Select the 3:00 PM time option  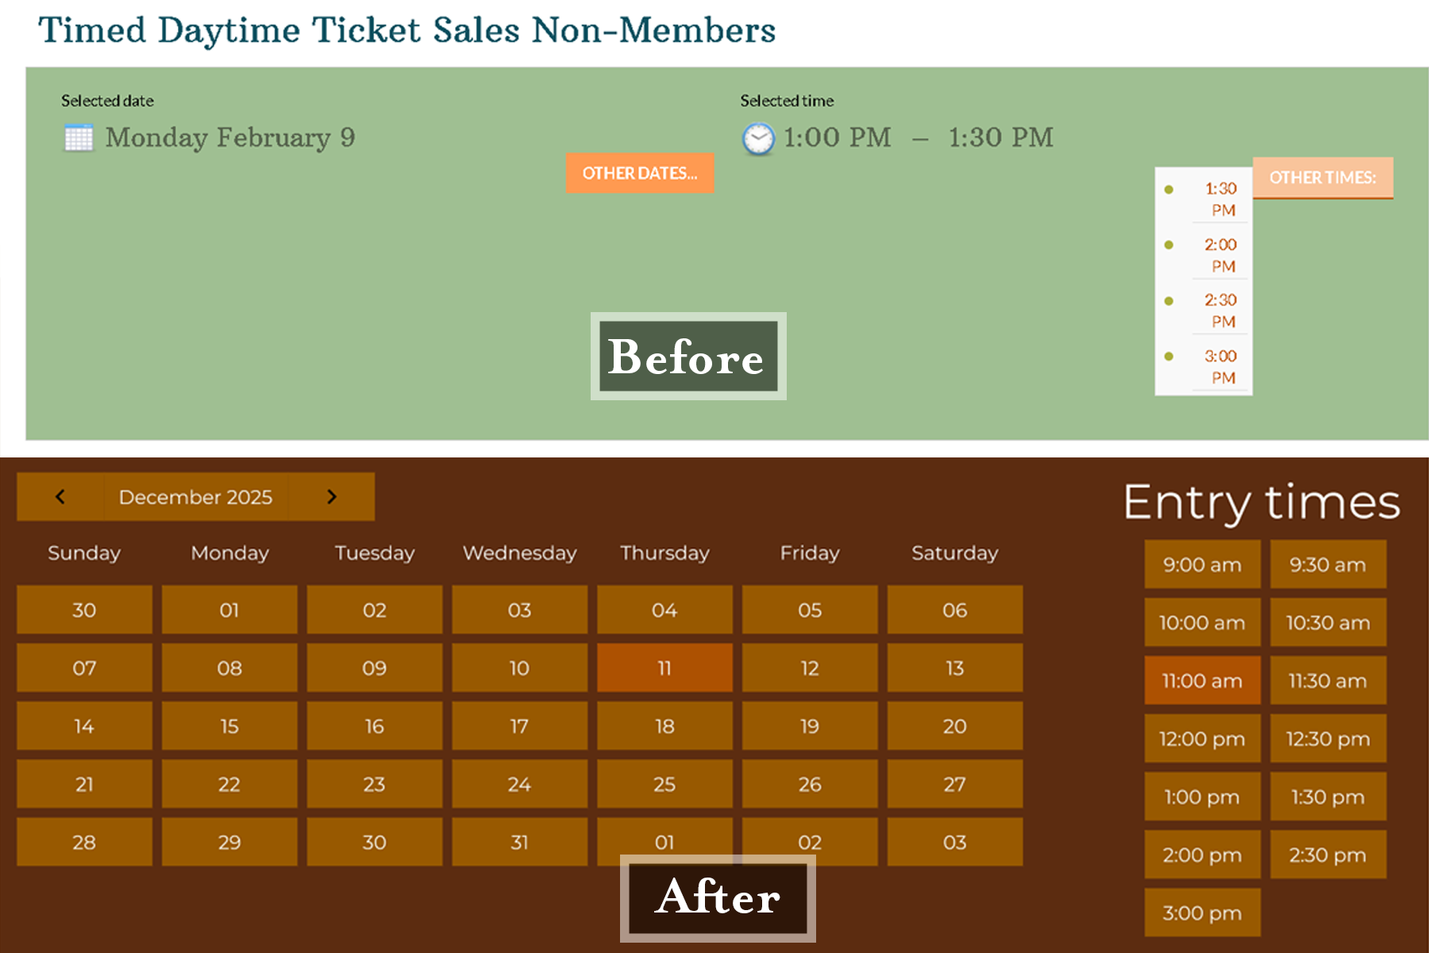pyautogui.click(x=1219, y=367)
